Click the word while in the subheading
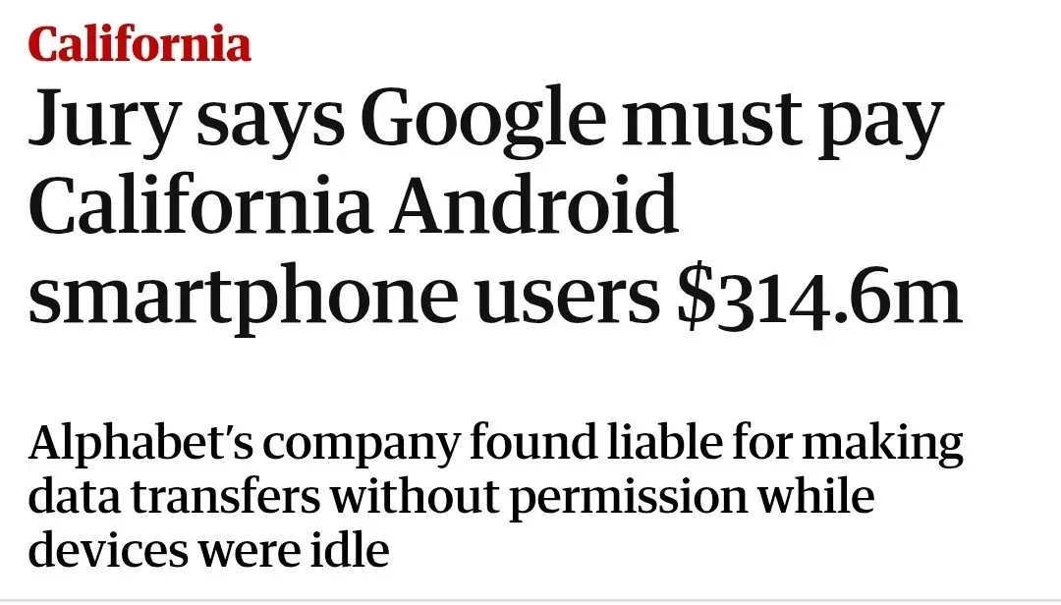The image size is (1061, 605). pyautogui.click(x=814, y=495)
